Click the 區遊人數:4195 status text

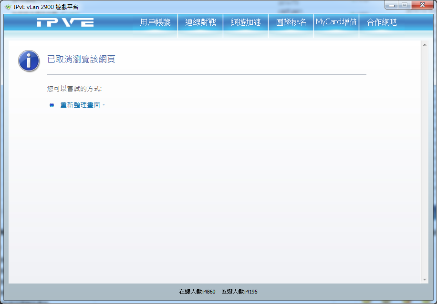tap(239, 292)
